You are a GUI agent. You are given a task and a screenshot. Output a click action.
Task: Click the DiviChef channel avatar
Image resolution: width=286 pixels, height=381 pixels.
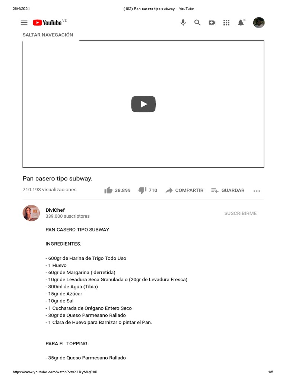click(31, 213)
